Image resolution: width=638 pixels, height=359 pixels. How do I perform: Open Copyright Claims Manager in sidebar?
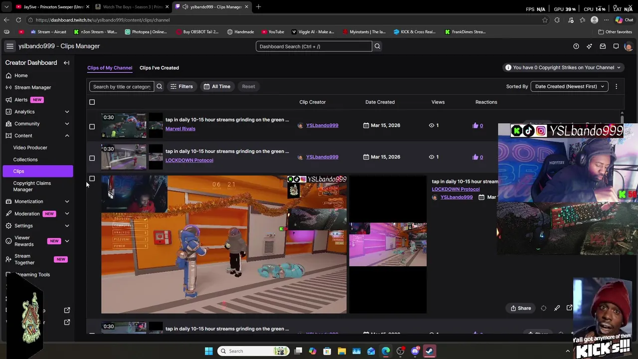coord(32,186)
